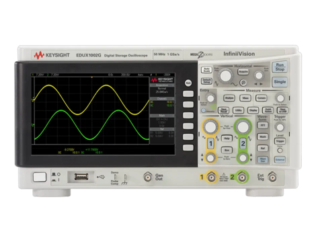Trigger the Quick Action key
Screen dimensions: 316x242
pos(268,110)
